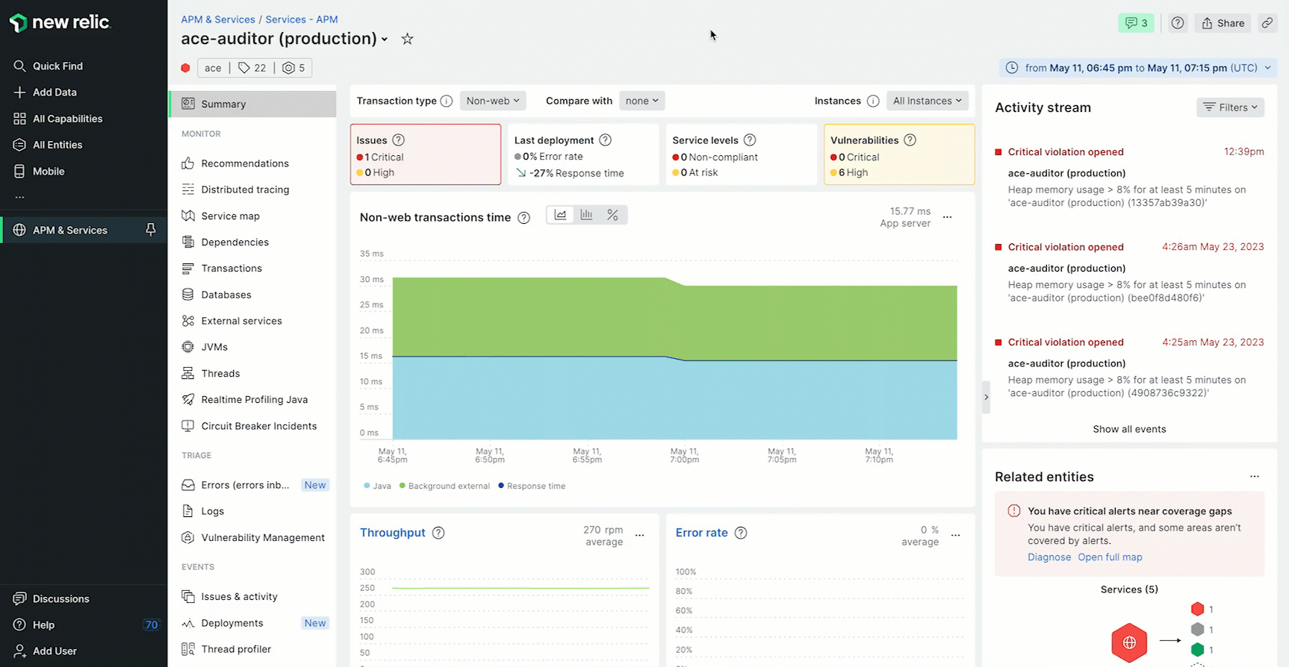Screen dimensions: 1289x667
Task: Go to the Transactions page
Action: 232,269
